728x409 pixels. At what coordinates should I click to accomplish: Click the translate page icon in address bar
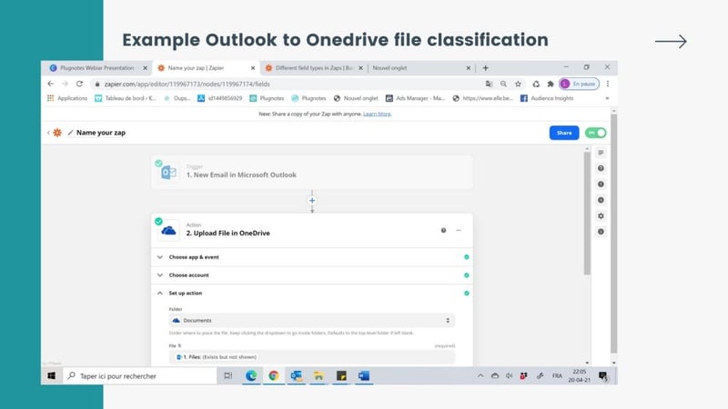pos(489,84)
